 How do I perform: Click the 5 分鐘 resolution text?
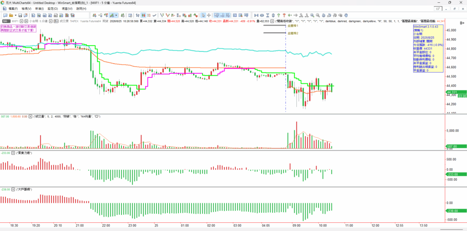pos(43,21)
